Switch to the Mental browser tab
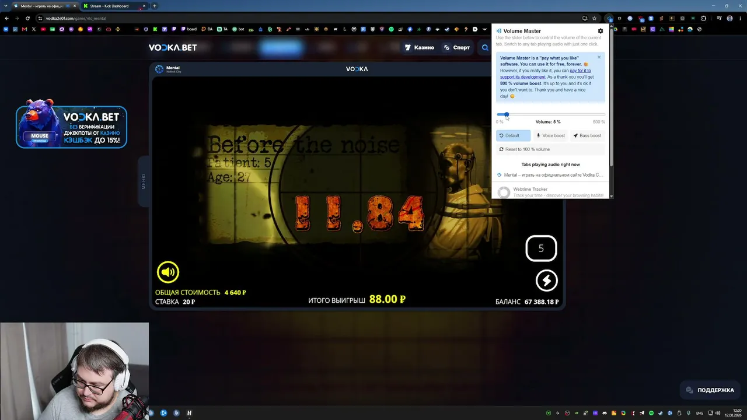This screenshot has height=420, width=747. click(x=44, y=6)
